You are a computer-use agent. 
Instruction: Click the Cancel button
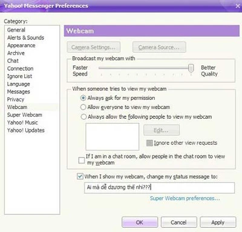[178, 222]
